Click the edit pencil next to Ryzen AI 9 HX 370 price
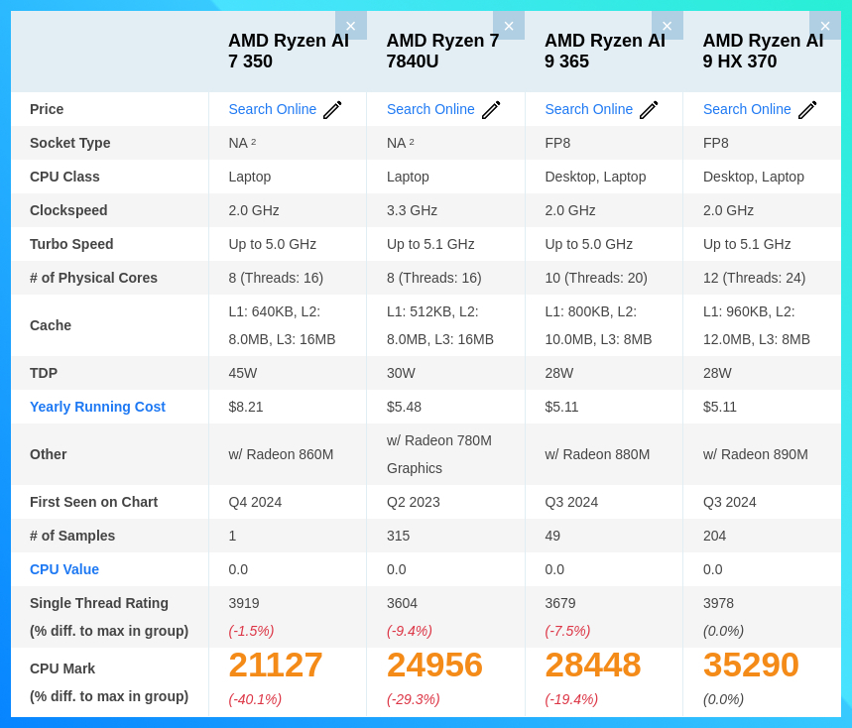Viewport: 852px width, 728px height. pos(807,109)
